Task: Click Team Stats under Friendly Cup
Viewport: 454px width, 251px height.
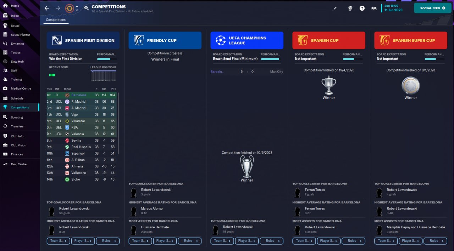Action: [140, 241]
